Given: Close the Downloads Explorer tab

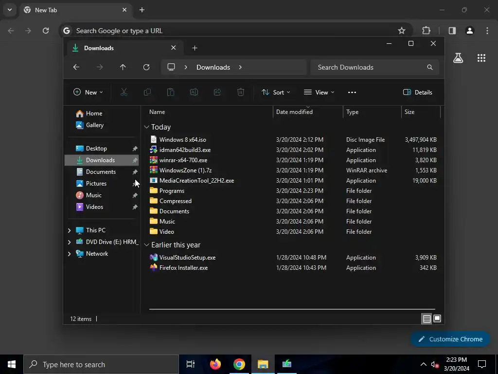Looking at the screenshot, I should 174,48.
